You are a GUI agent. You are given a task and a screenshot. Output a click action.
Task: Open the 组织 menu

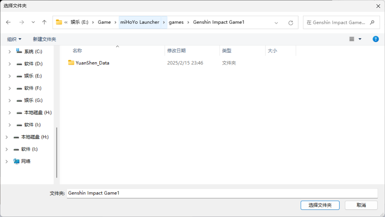click(14, 39)
